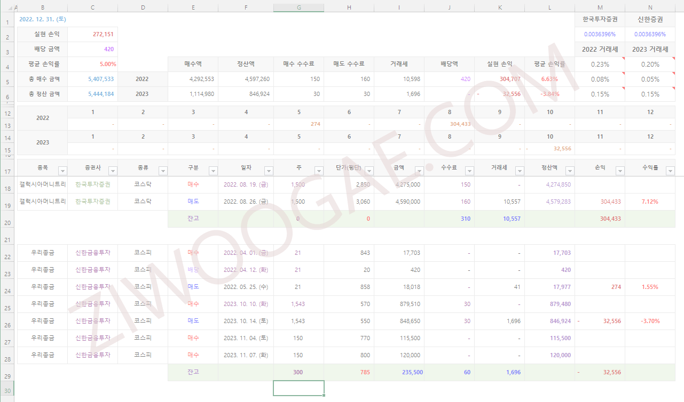Open the 수익률 column filter dropdown
The image size is (684, 402).
[x=670, y=171]
